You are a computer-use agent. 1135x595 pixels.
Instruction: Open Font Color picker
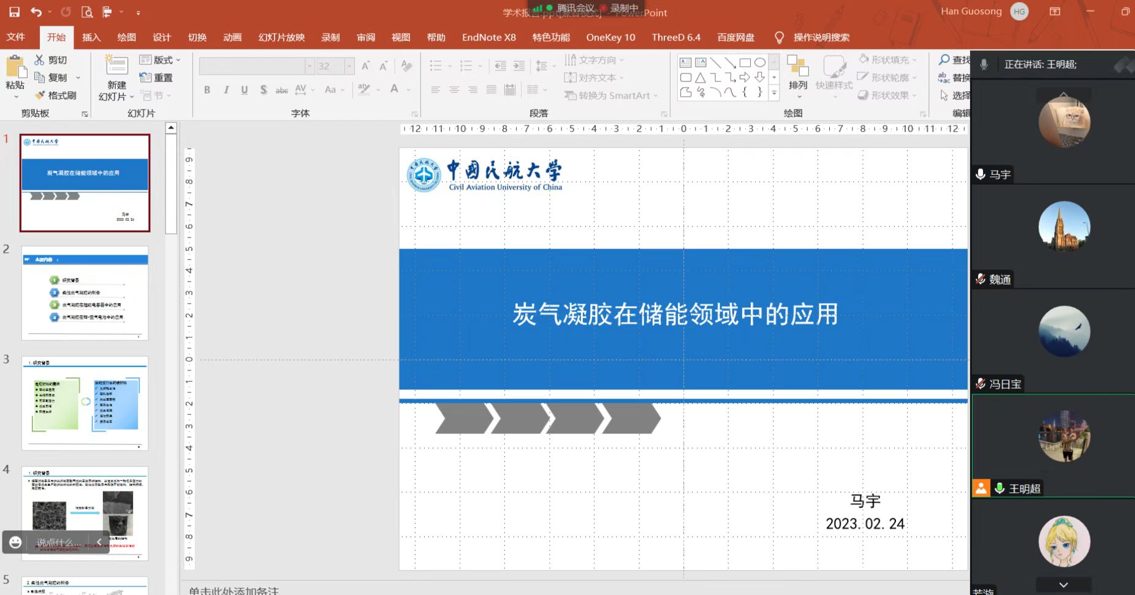click(408, 90)
